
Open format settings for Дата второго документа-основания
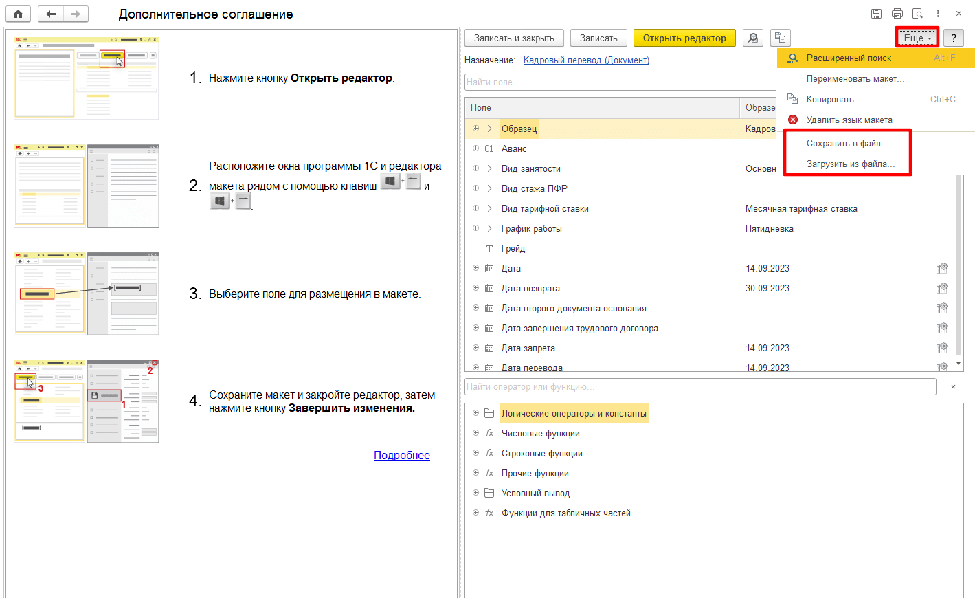point(941,308)
